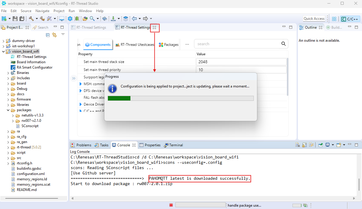Image resolution: width=362 pixels, height=209 pixels.
Task: Switch to the Packages tab
Action: pyautogui.click(x=169, y=45)
